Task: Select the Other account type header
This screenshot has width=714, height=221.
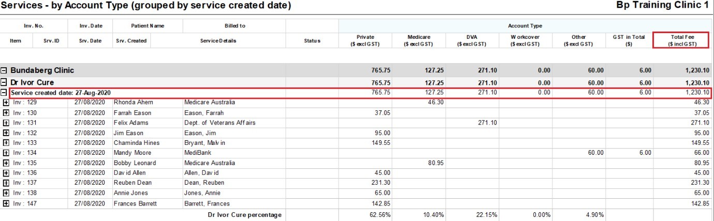Action: 579,41
